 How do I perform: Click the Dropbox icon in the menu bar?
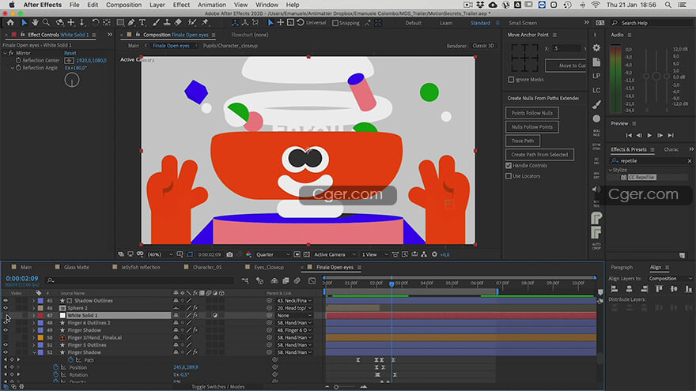[480, 5]
